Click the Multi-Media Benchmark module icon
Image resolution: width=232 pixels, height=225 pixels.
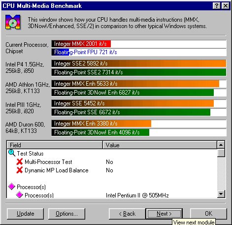tap(13, 22)
